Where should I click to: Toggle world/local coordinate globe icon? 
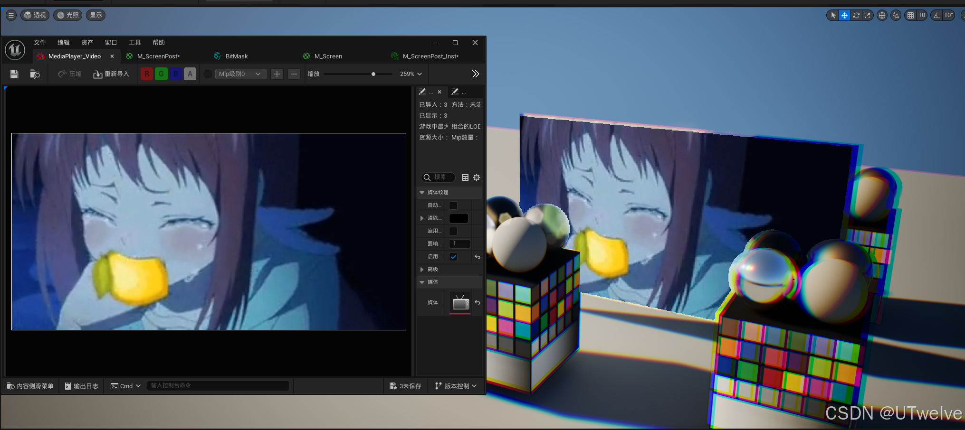(x=882, y=15)
